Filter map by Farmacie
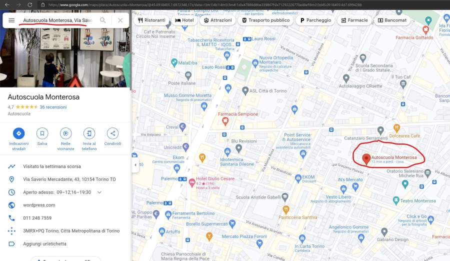450x261 pixels. pos(354,20)
